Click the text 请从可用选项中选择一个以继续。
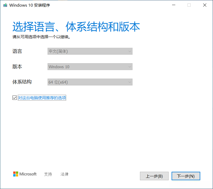The width and height of the screenshot is (213, 189). (x=41, y=37)
